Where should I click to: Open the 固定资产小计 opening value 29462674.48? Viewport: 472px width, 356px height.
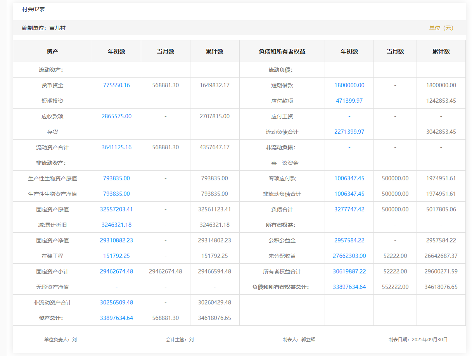[116, 271]
